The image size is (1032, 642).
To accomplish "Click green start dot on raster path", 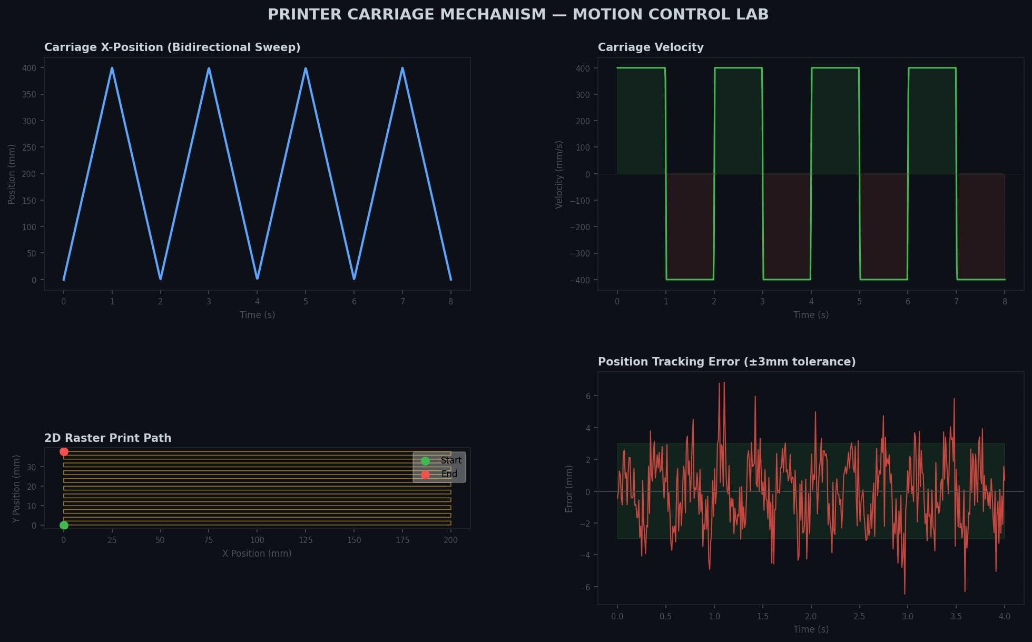I will (64, 525).
